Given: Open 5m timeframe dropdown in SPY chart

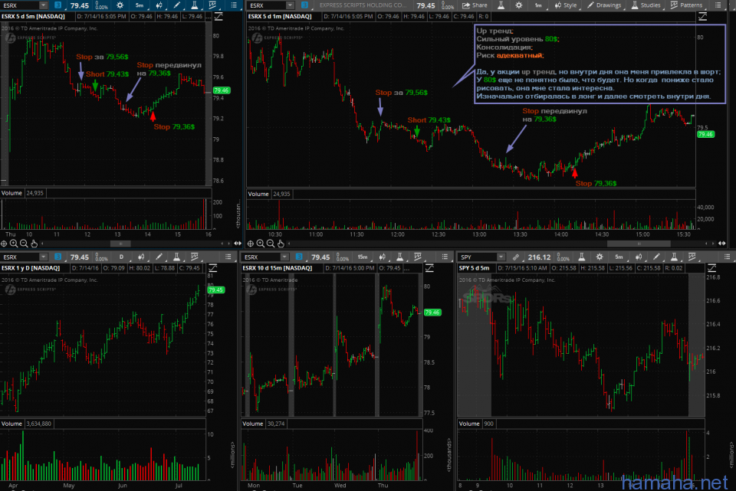Looking at the screenshot, I should tap(619, 257).
